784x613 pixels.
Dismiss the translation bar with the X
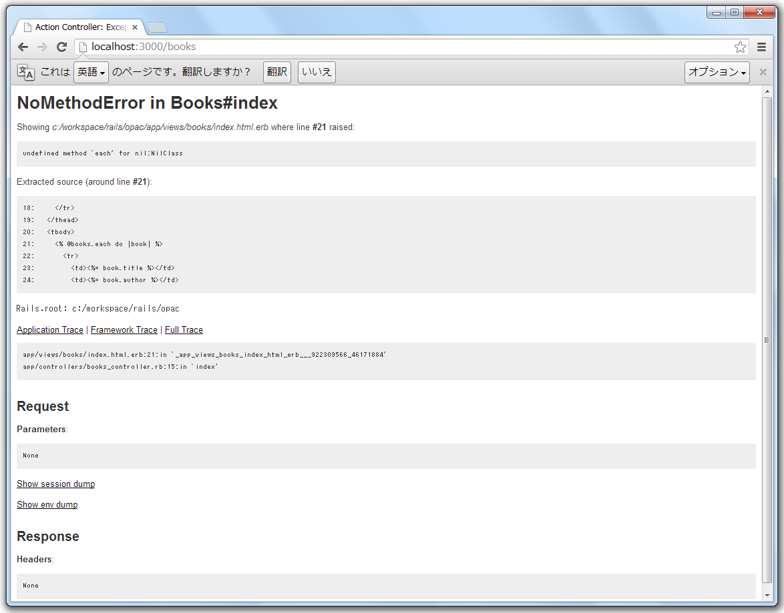(763, 72)
